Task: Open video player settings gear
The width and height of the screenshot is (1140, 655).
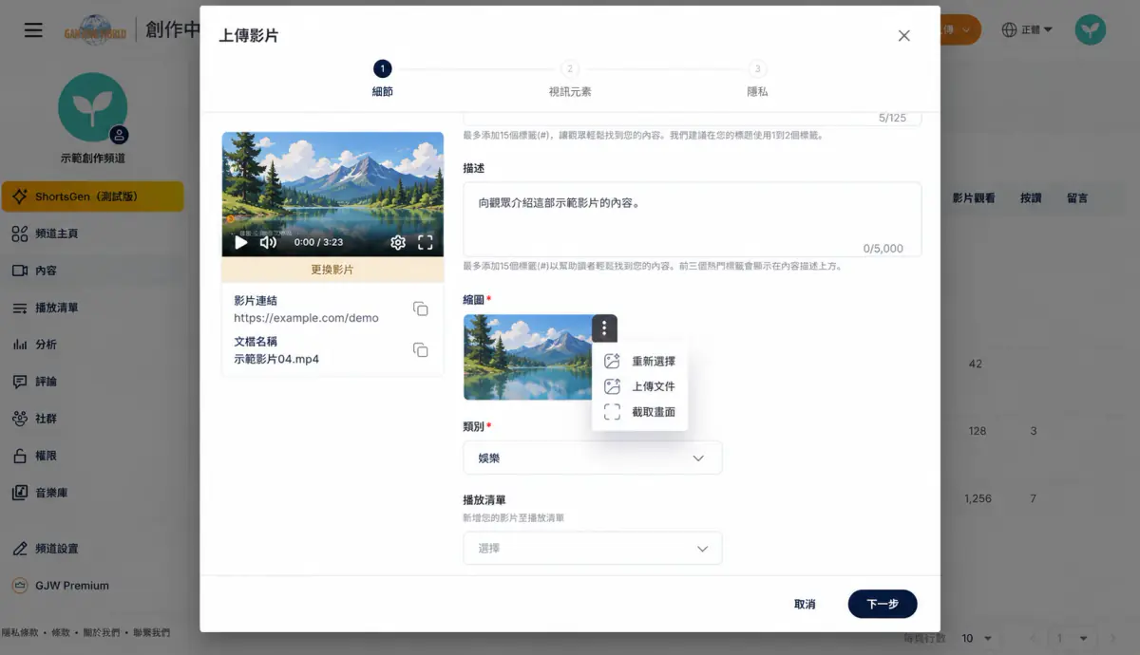Action: click(x=398, y=243)
